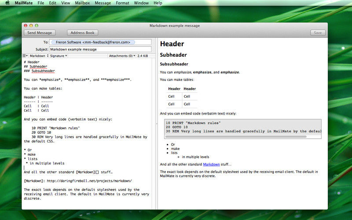Click the 'Subheader' heading in the preview
352x220 pixels.
[x=173, y=55]
